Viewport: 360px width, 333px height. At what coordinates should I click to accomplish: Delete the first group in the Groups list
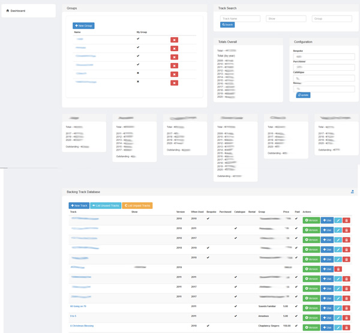pyautogui.click(x=174, y=40)
